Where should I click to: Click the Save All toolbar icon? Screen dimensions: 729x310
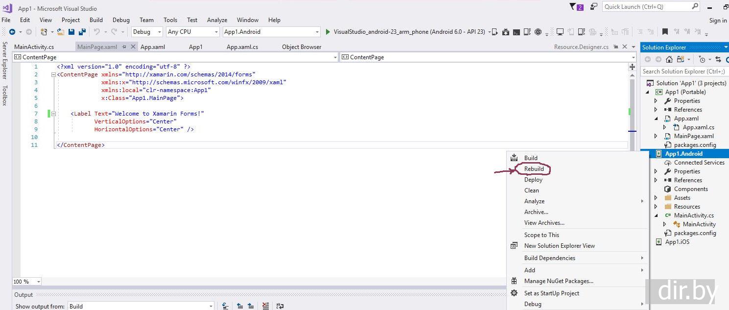(x=82, y=32)
